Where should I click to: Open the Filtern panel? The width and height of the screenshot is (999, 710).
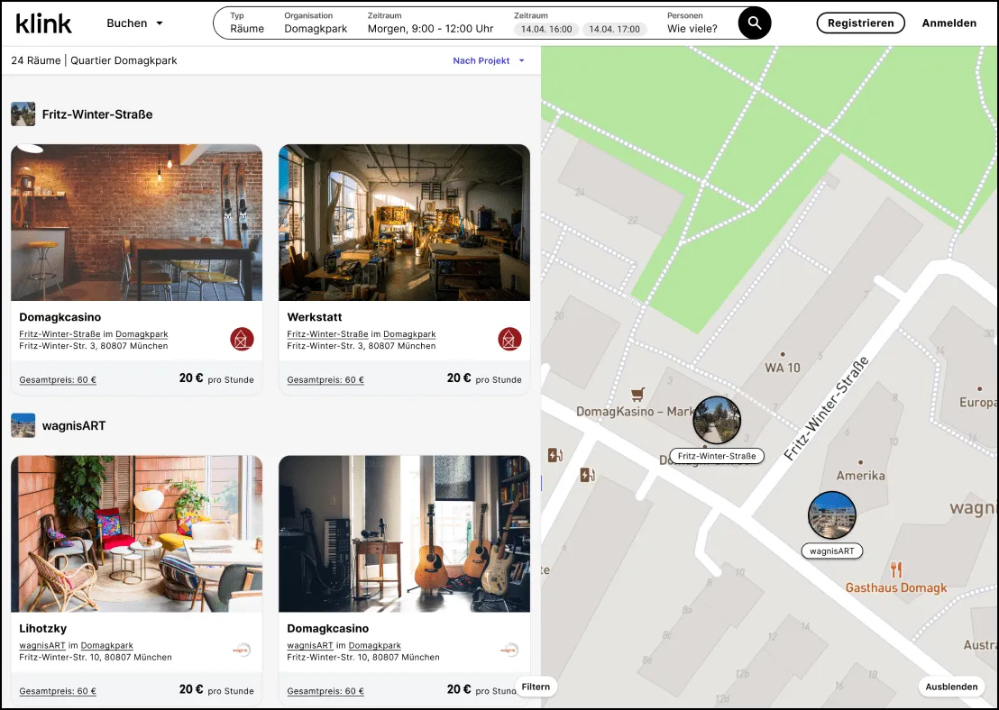536,686
